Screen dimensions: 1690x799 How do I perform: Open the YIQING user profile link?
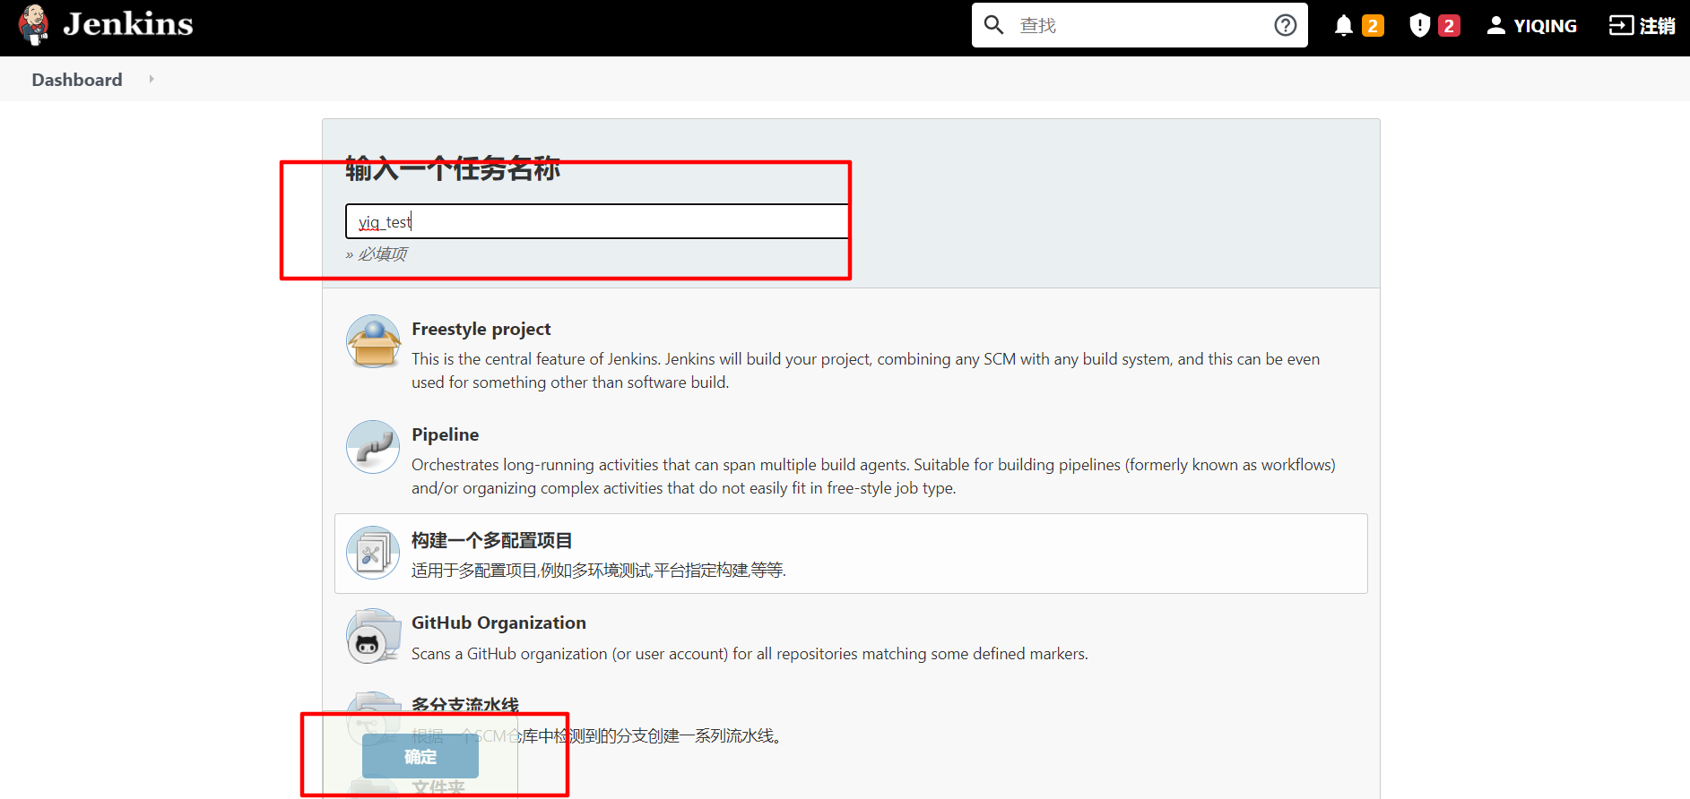tap(1532, 26)
